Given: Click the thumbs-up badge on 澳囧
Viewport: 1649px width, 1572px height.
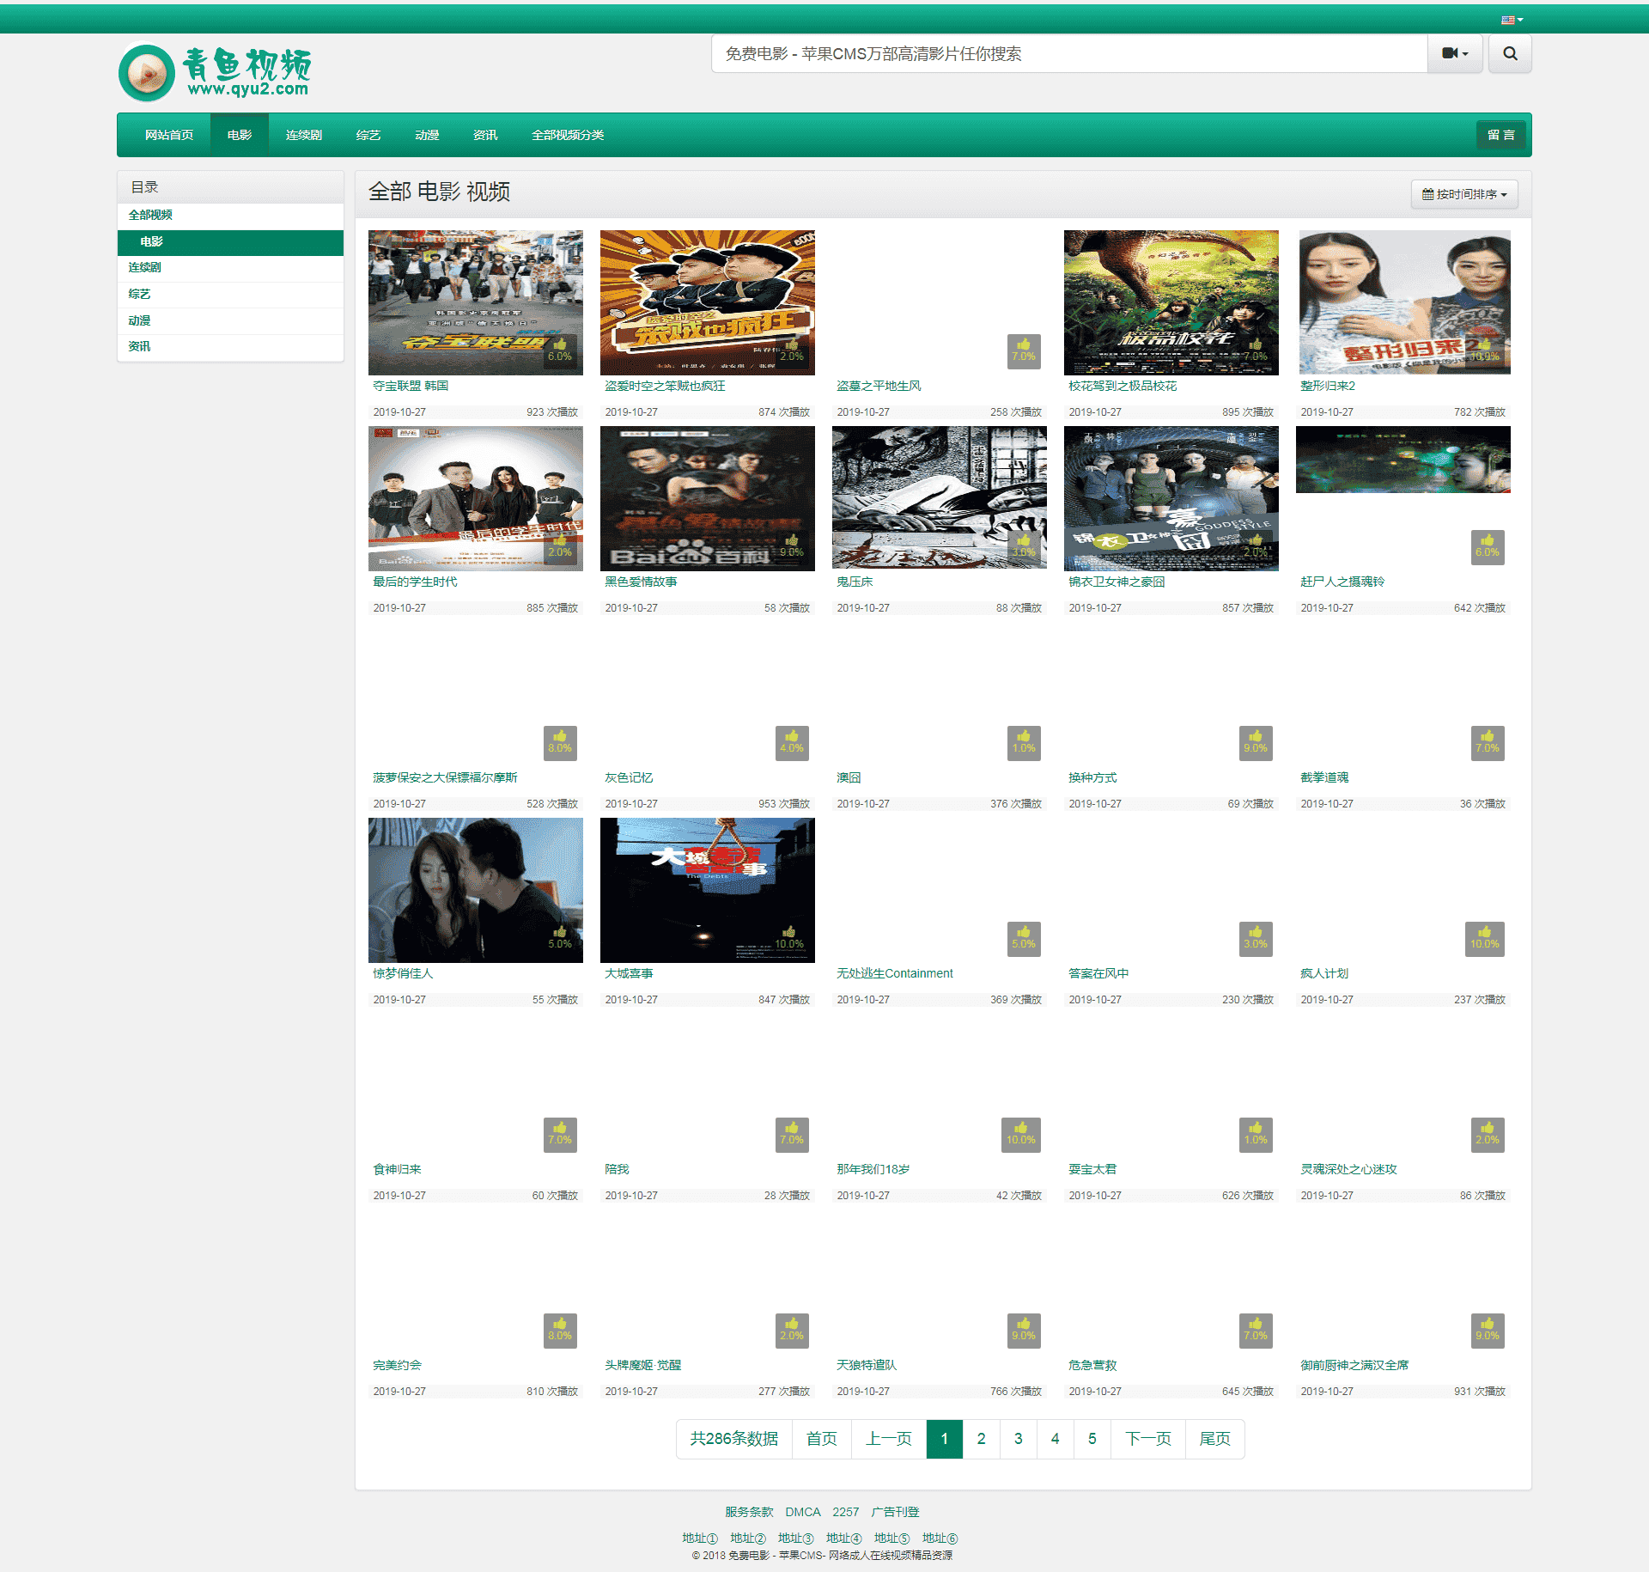Looking at the screenshot, I should pos(1023,742).
